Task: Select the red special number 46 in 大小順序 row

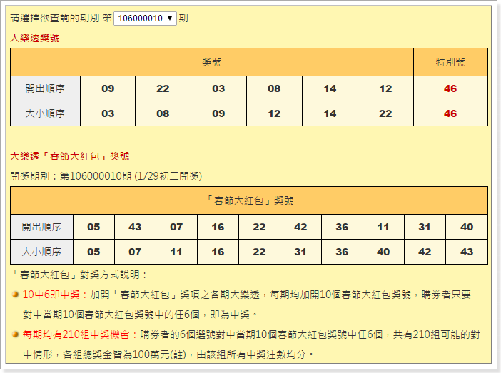Action: tap(450, 113)
